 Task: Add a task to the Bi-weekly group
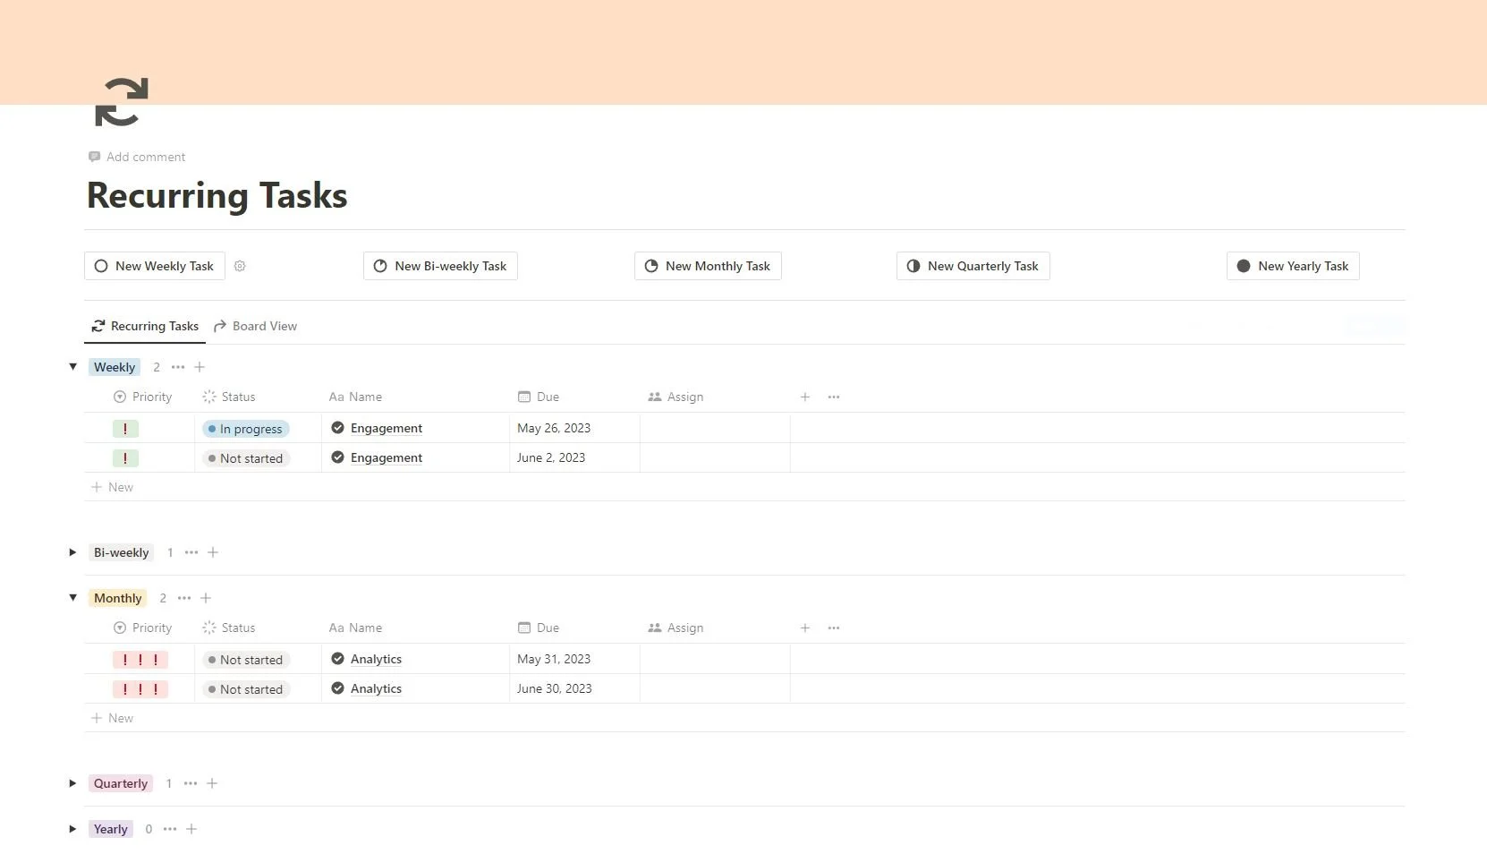coord(213,552)
